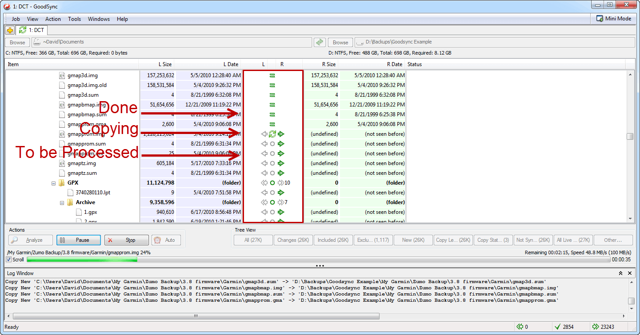Screen dimensions: 640x335
Task: Click the green sync progress bar
Action: pos(318,260)
